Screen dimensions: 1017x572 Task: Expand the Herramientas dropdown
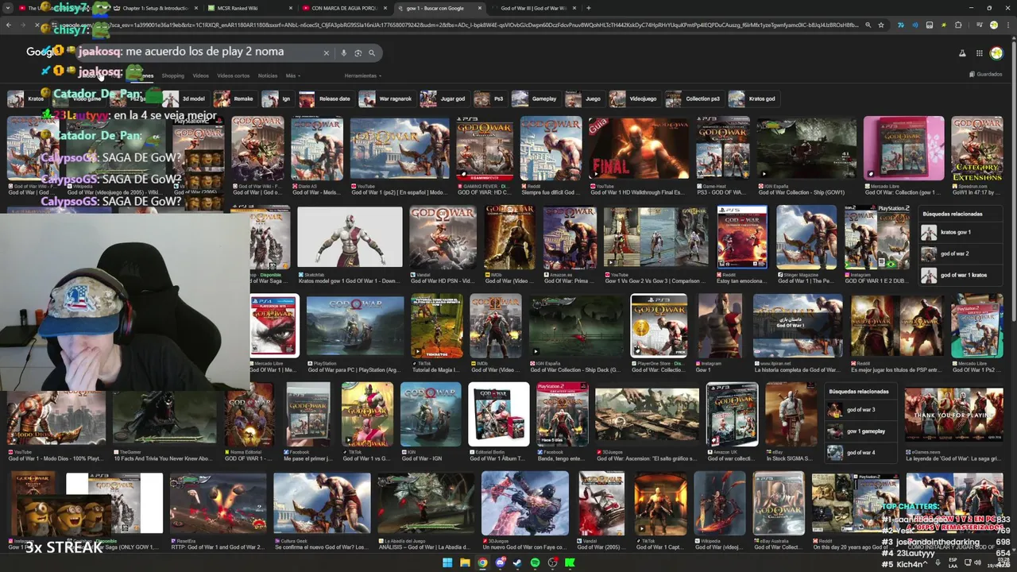(x=362, y=75)
